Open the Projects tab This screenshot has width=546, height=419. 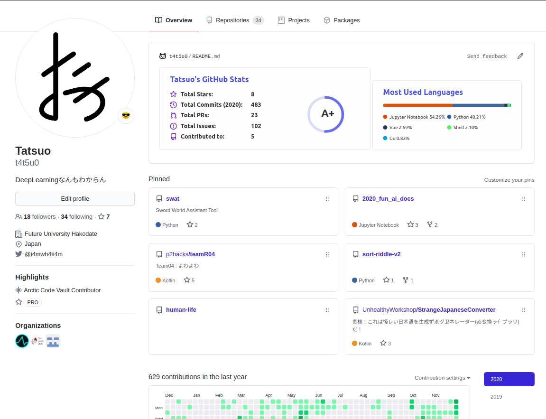[x=294, y=20]
